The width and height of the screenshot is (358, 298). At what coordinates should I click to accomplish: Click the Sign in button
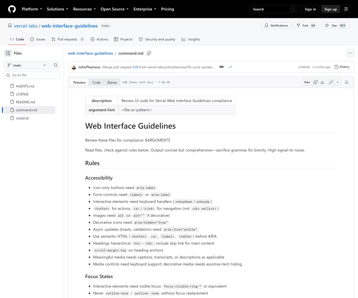[x=310, y=9]
